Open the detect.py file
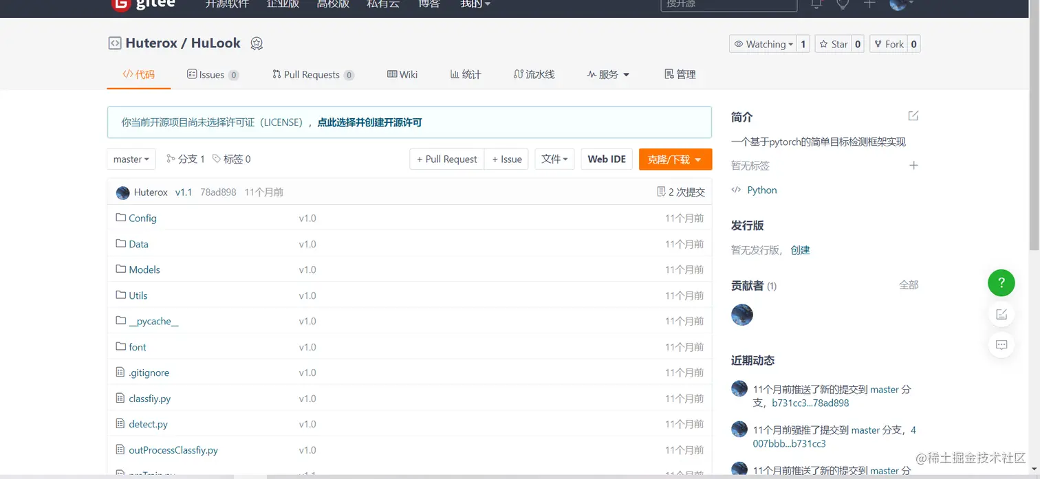This screenshot has width=1040, height=479. pos(148,424)
